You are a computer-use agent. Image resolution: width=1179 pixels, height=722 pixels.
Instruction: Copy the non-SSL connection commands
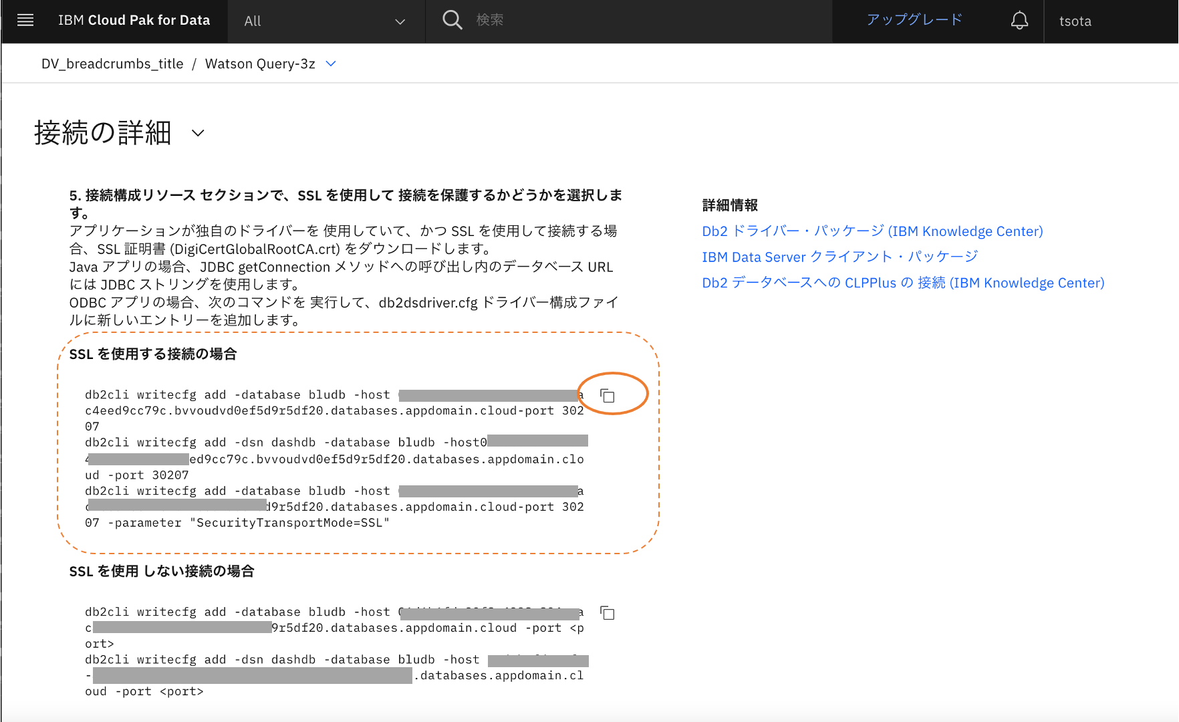607,613
